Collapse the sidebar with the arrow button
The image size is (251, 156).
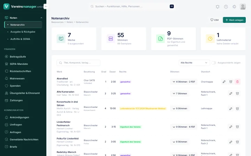46,6
